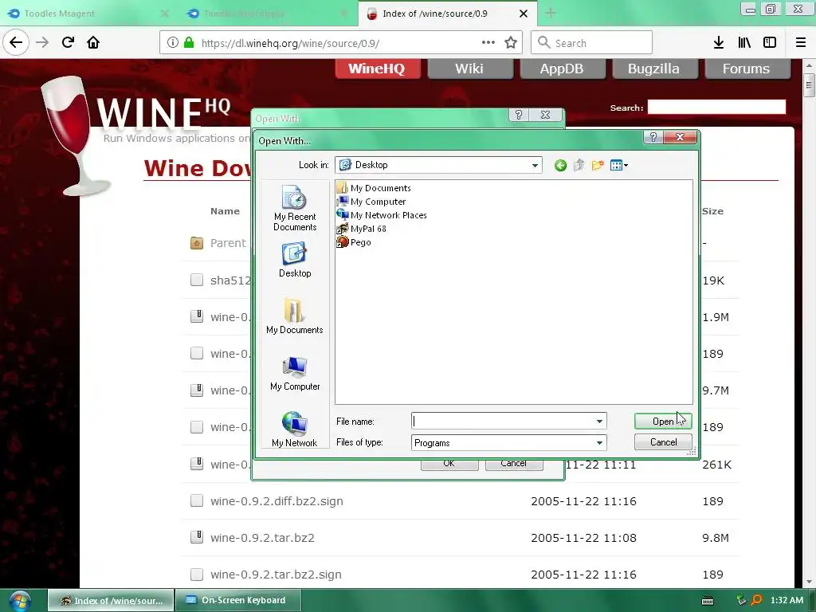Select My Computer in file list
The height and width of the screenshot is (612, 816).
371,202
